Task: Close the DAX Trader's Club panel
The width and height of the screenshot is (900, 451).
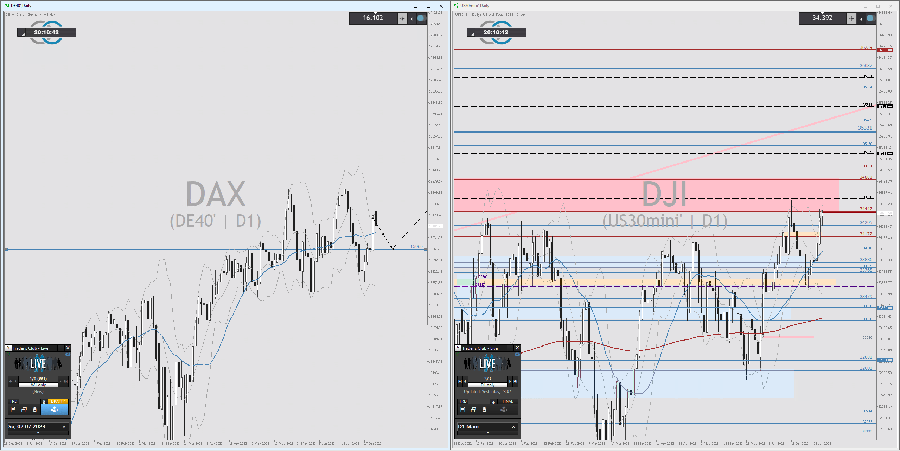Action: pos(68,348)
